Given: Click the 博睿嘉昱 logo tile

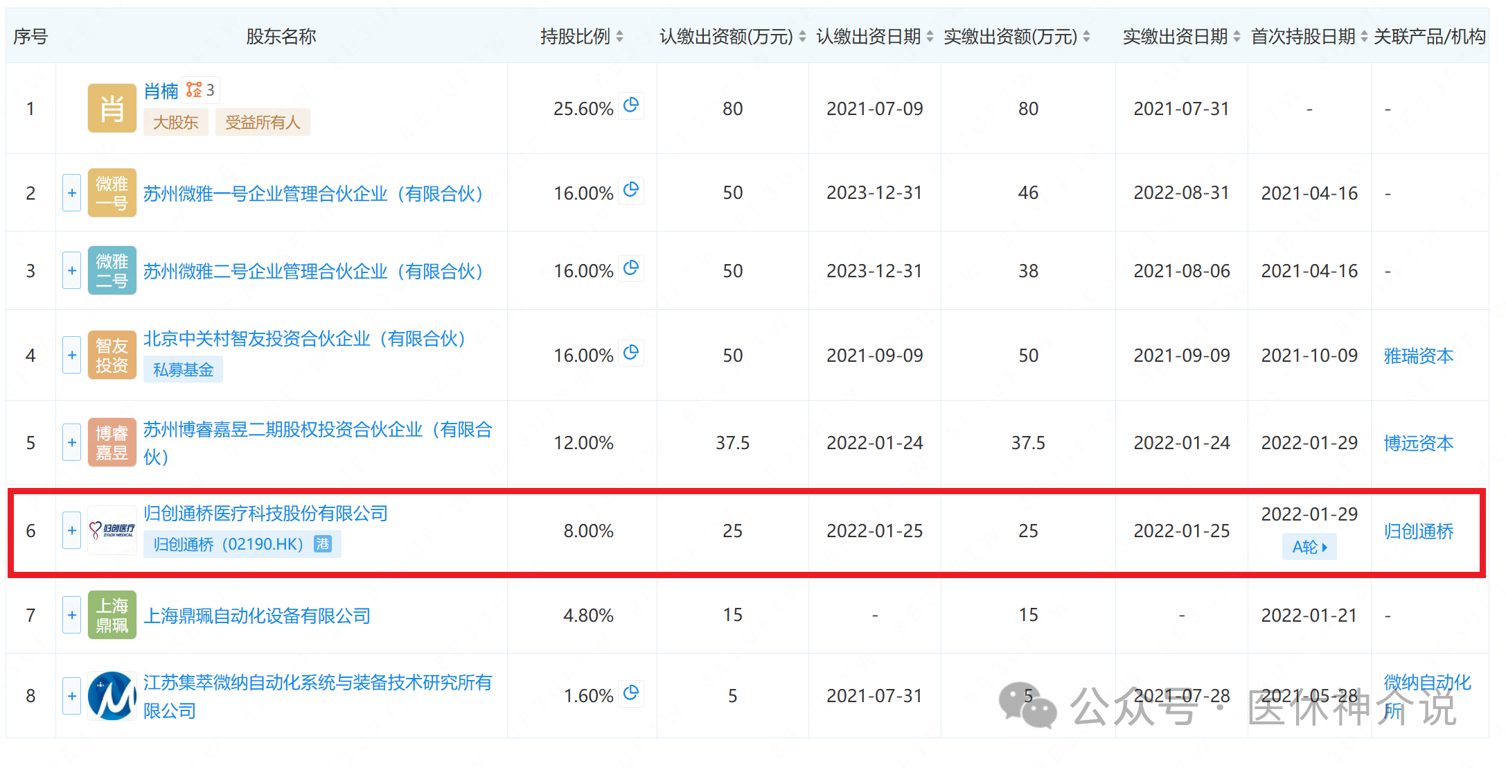Looking at the screenshot, I should [x=112, y=442].
